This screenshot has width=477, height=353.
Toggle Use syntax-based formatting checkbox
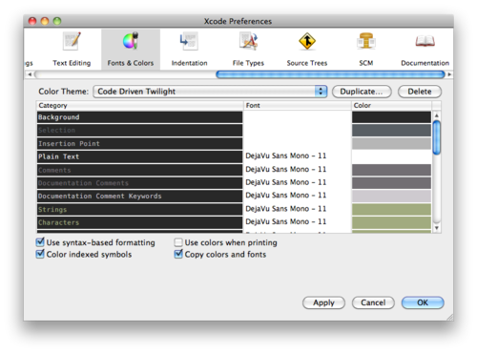coord(40,242)
